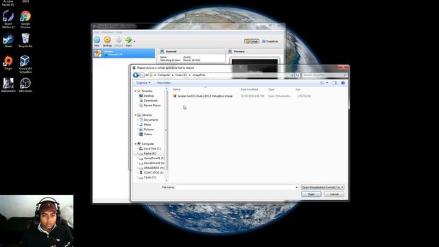
Task: Click the change view icon in dialog
Action: tap(322, 83)
